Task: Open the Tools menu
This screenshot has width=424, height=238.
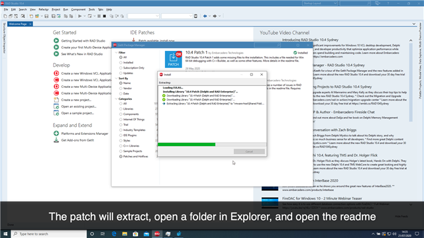Action: [91, 9]
